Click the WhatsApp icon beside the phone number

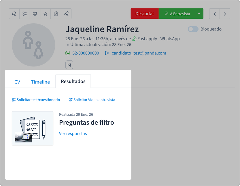(68, 53)
